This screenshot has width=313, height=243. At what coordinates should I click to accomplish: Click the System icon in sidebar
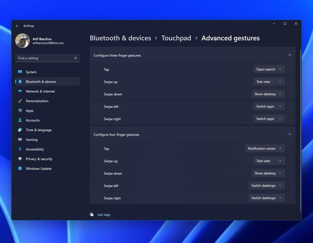(20, 72)
